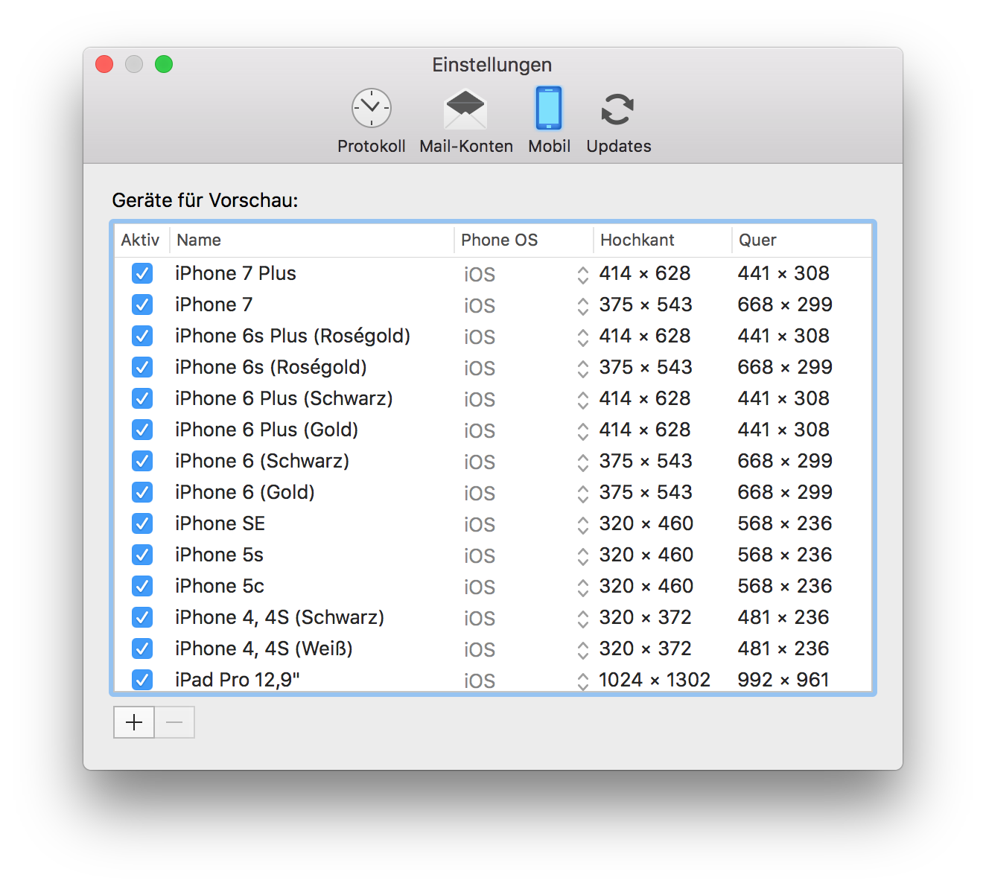Open OS popup for iPhone 6s Plus (Roségold)
986x889 pixels.
click(525, 337)
